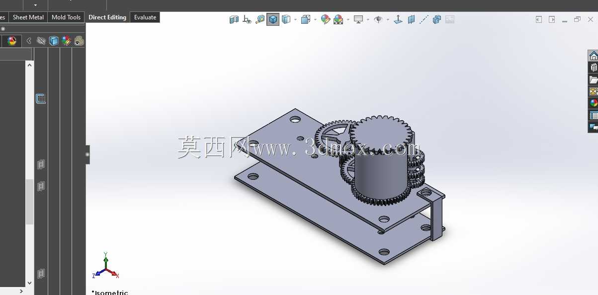Open the View Orientation cube icon
Screen dimensions: 598x295
[286, 19]
